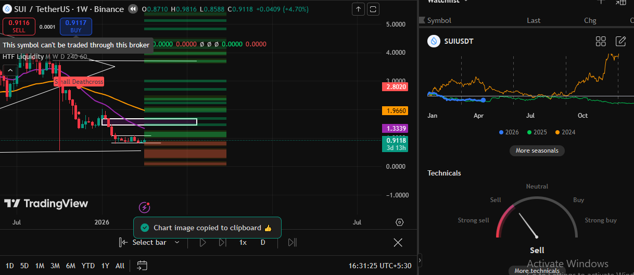Click the blue 0.9117 BUY button

tap(76, 27)
